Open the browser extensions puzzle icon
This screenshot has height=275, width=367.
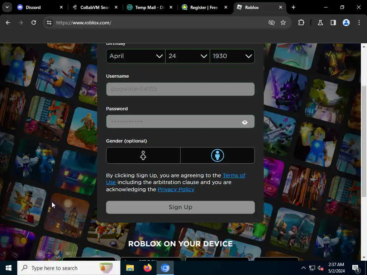(301, 23)
